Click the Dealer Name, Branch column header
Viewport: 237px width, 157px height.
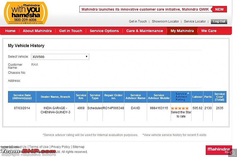click(x=55, y=97)
